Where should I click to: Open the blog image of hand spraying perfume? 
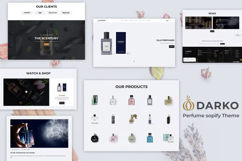click(39, 133)
